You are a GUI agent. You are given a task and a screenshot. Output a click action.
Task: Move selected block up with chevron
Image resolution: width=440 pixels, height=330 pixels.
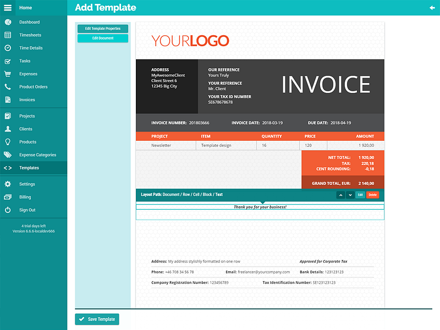pyautogui.click(x=340, y=195)
